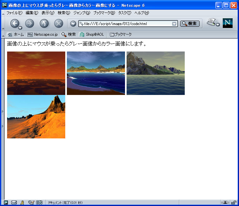
Task: Toggle the online/offline connection icon
Action: coord(225,202)
